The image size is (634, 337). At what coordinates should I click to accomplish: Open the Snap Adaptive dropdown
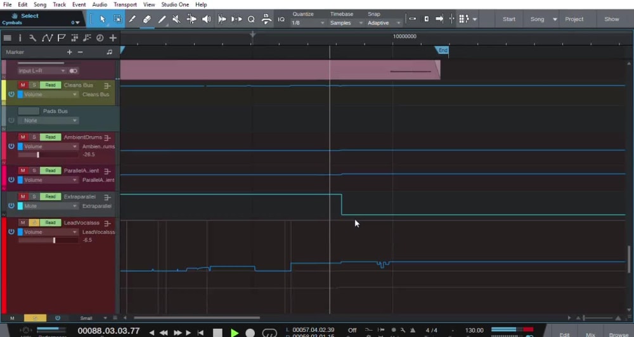[x=384, y=23]
